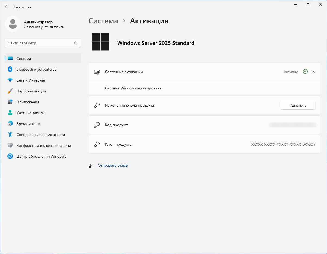Click Локальная учетная запись text

(44, 27)
